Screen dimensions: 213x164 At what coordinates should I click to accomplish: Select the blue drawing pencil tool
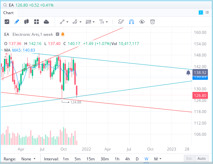(17, 22)
